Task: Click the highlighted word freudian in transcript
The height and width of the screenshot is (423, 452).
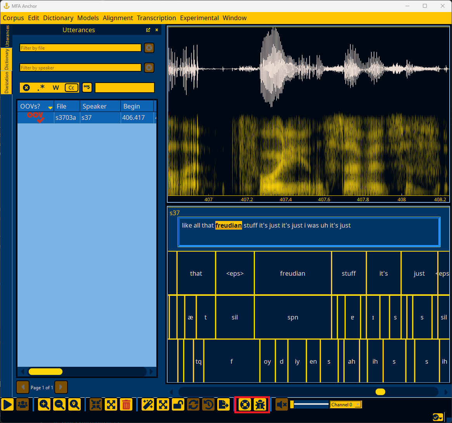Action: 229,225
